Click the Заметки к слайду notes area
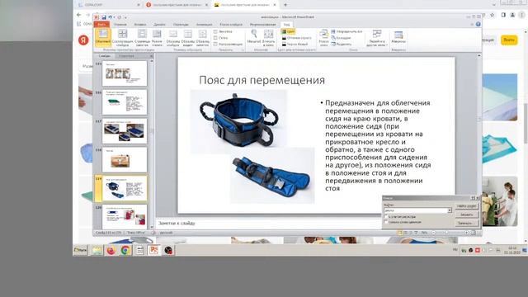Screen dimensions: 528x297 (x=269, y=223)
